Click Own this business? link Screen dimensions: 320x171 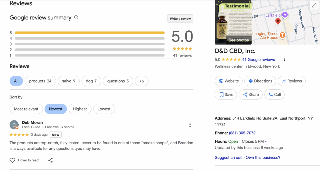click(263, 158)
